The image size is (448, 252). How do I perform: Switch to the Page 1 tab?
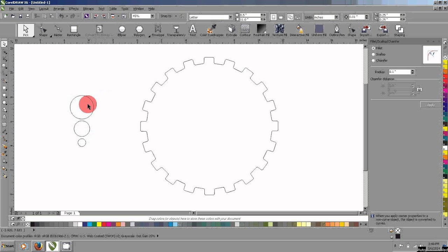tap(70, 213)
